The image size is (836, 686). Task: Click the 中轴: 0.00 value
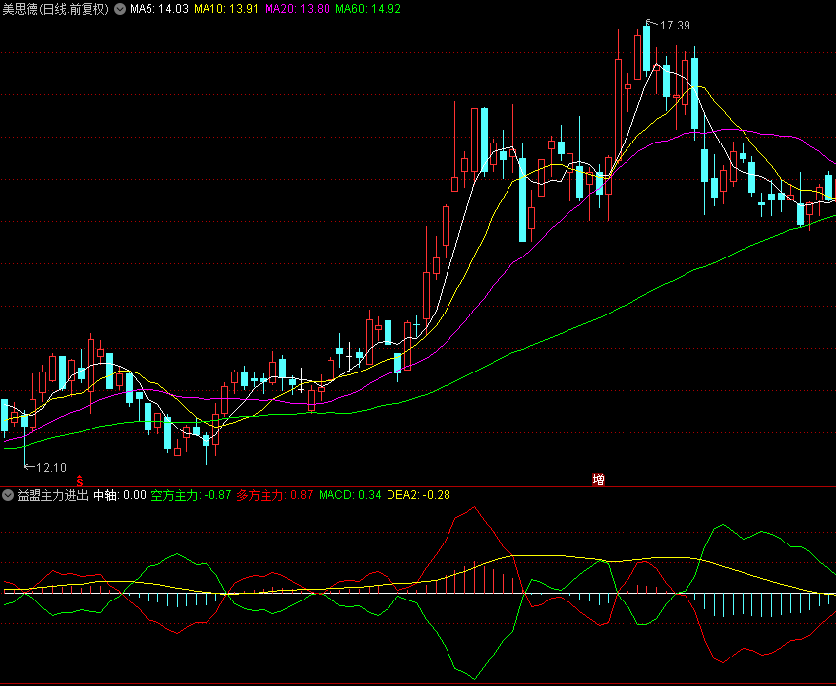click(120, 495)
